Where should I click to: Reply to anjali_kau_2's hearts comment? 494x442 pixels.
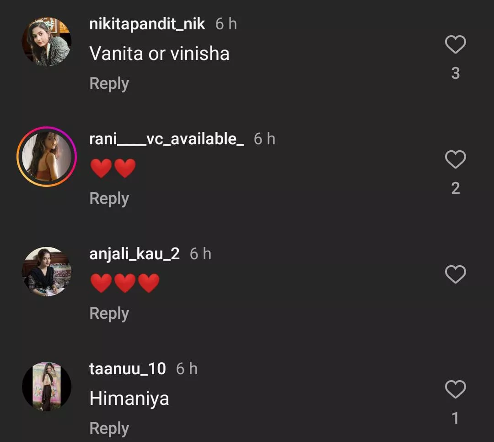coord(109,313)
